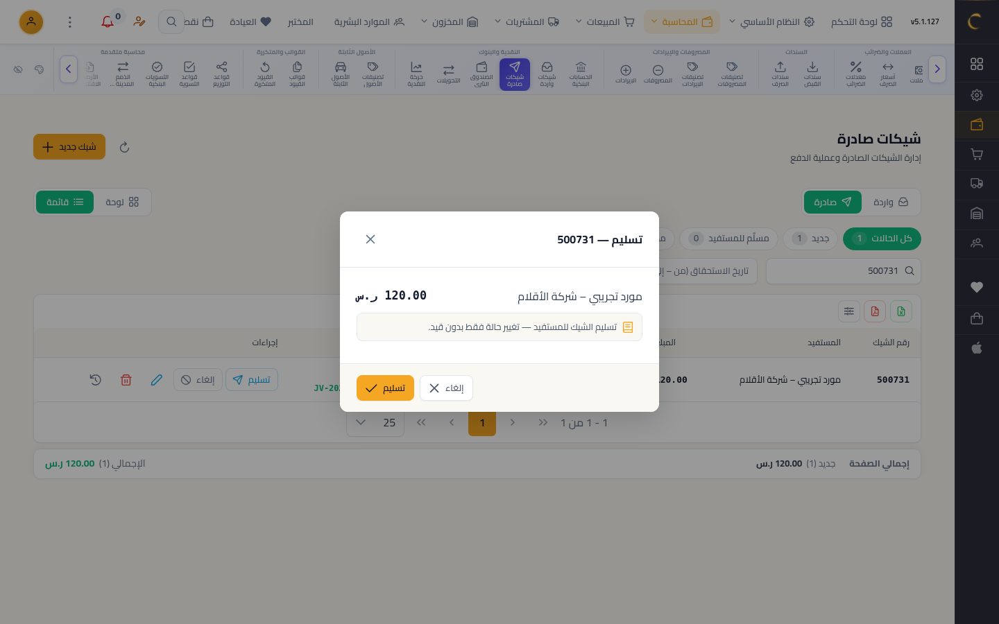Open the page size 25 dropdown
This screenshot has height=624, width=999.
[374, 422]
